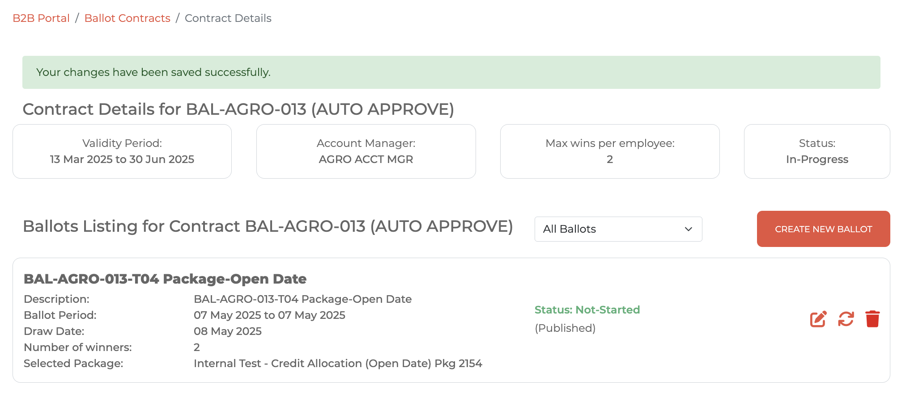910x393 pixels.
Task: Click the Draw Date value 08 May 2025
Action: (x=227, y=331)
